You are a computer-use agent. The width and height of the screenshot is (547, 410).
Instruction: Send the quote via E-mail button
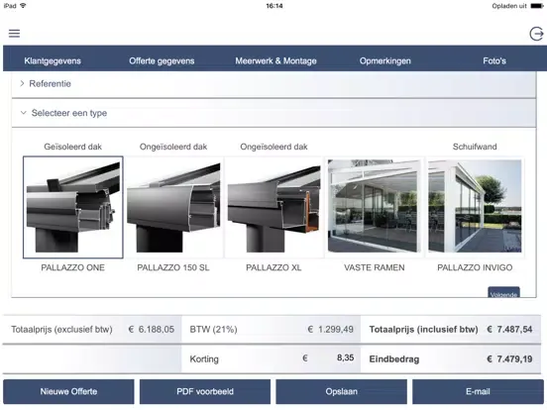click(478, 391)
